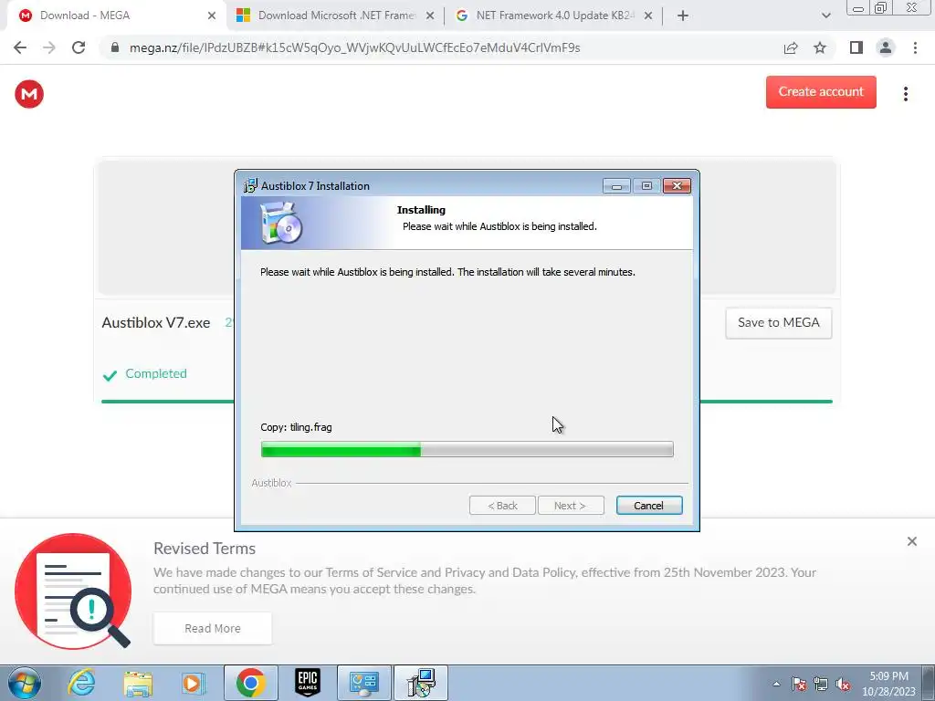Open the MEGA page three-dot options menu
The height and width of the screenshot is (701, 935).
pyautogui.click(x=905, y=94)
